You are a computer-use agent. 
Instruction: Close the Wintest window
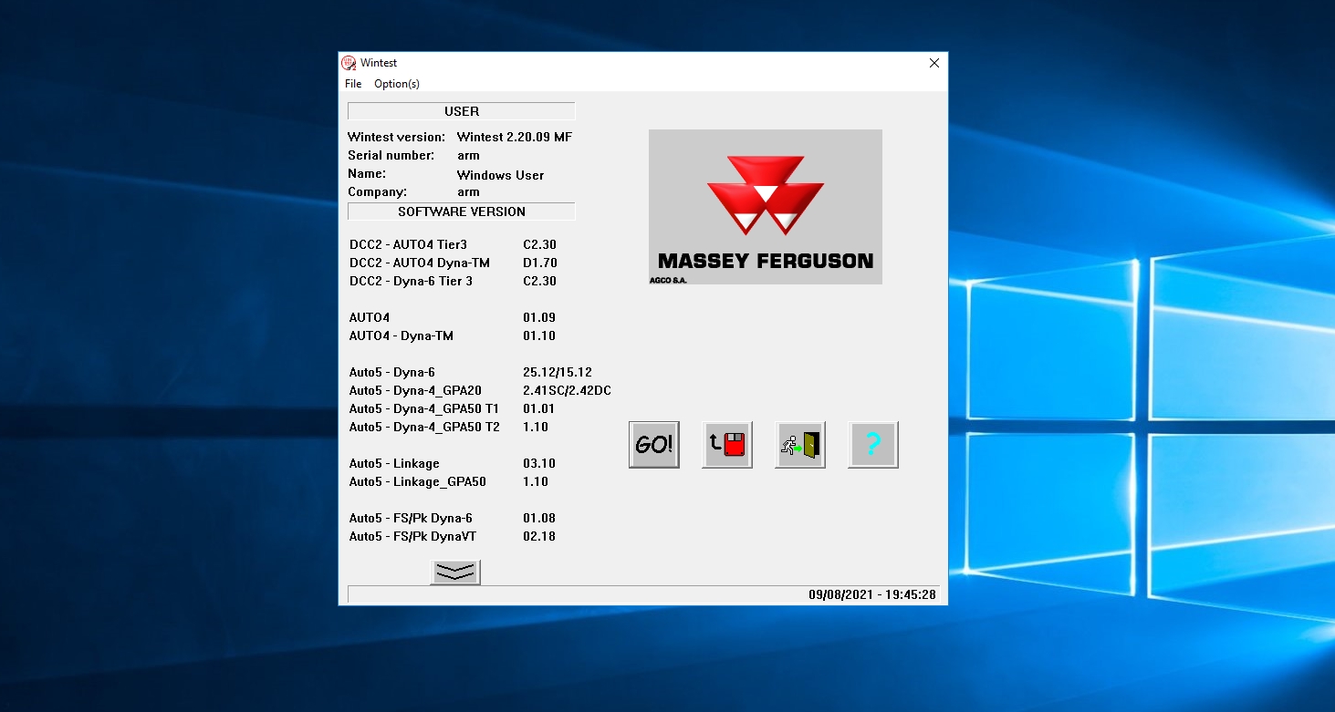tap(933, 63)
